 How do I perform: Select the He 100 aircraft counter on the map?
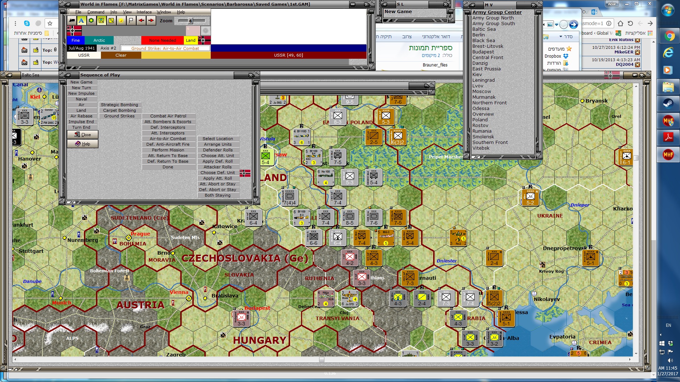pos(325,178)
